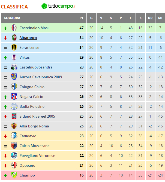Click the Nogara Calcio striped crest
This screenshot has width=165, height=182.
tap(14, 96)
